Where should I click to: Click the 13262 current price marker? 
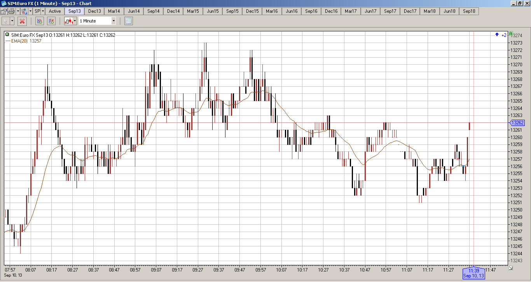(517, 123)
